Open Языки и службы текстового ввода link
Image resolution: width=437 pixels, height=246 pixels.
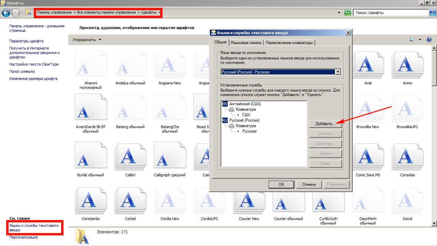(x=34, y=228)
